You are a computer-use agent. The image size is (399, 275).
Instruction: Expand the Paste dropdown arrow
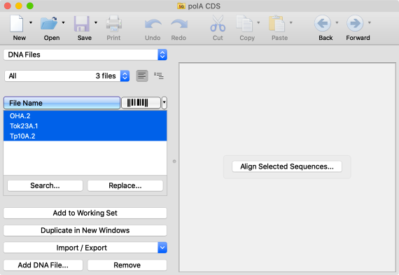click(x=291, y=22)
